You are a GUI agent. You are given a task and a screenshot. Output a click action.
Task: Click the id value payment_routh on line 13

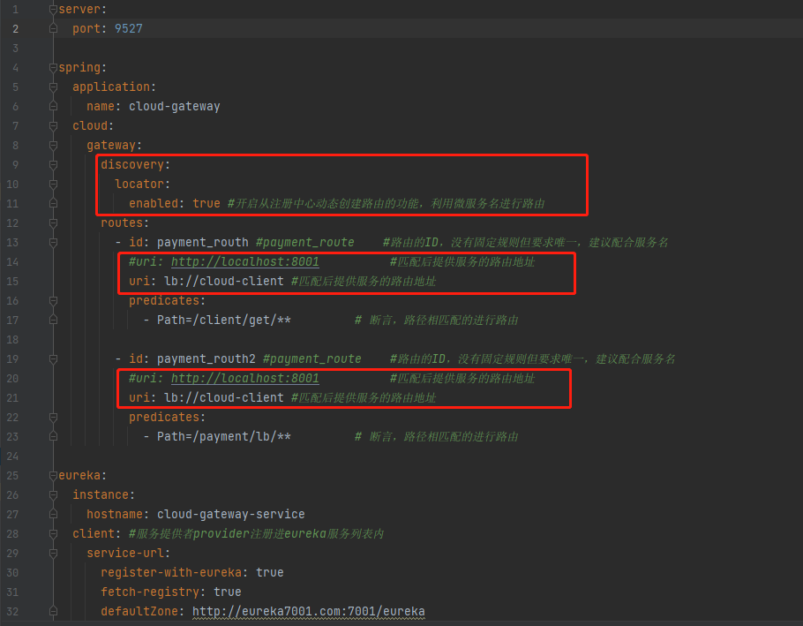202,243
